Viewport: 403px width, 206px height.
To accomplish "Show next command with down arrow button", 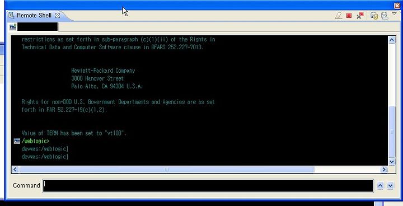I will [x=390, y=185].
